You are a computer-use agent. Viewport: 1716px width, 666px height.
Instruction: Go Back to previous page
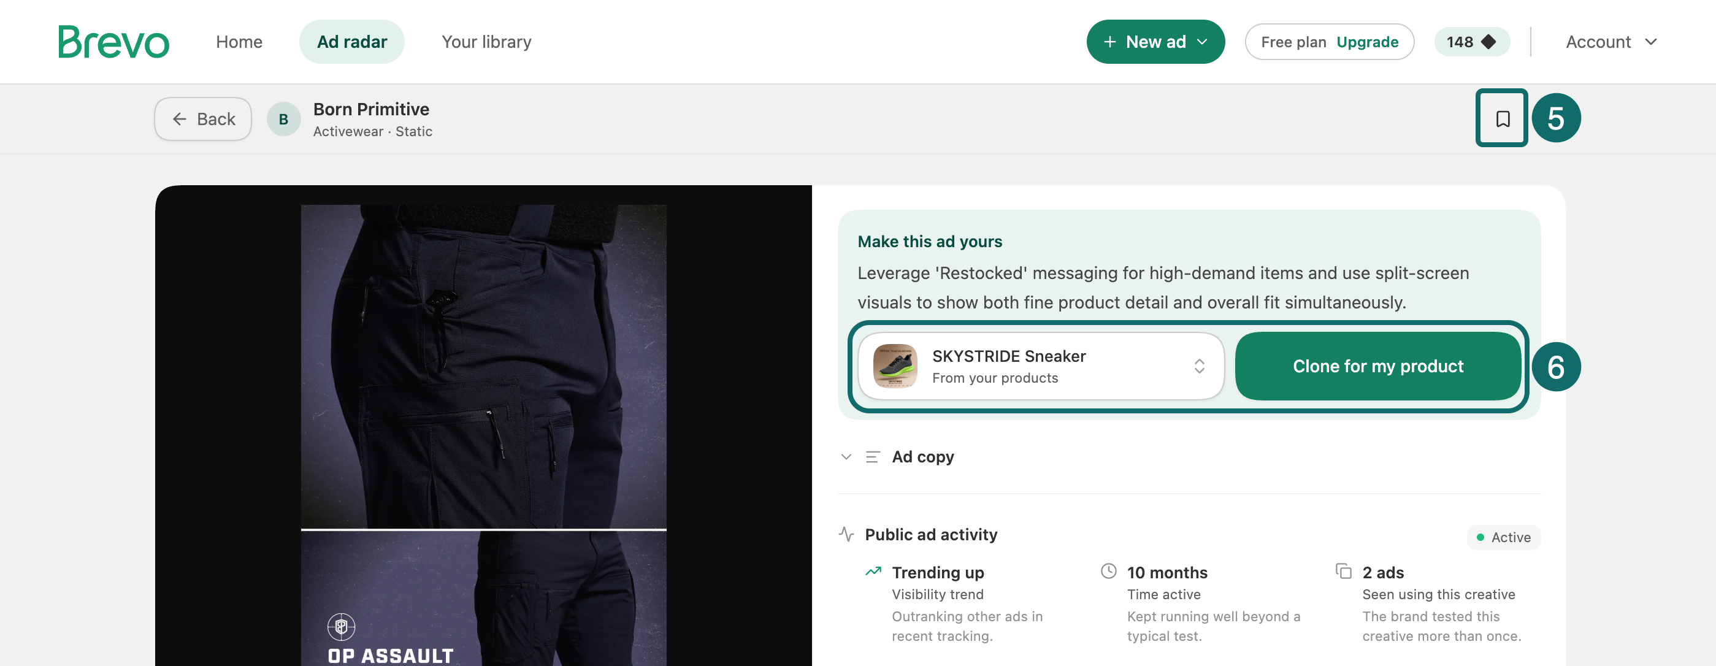[x=203, y=119]
